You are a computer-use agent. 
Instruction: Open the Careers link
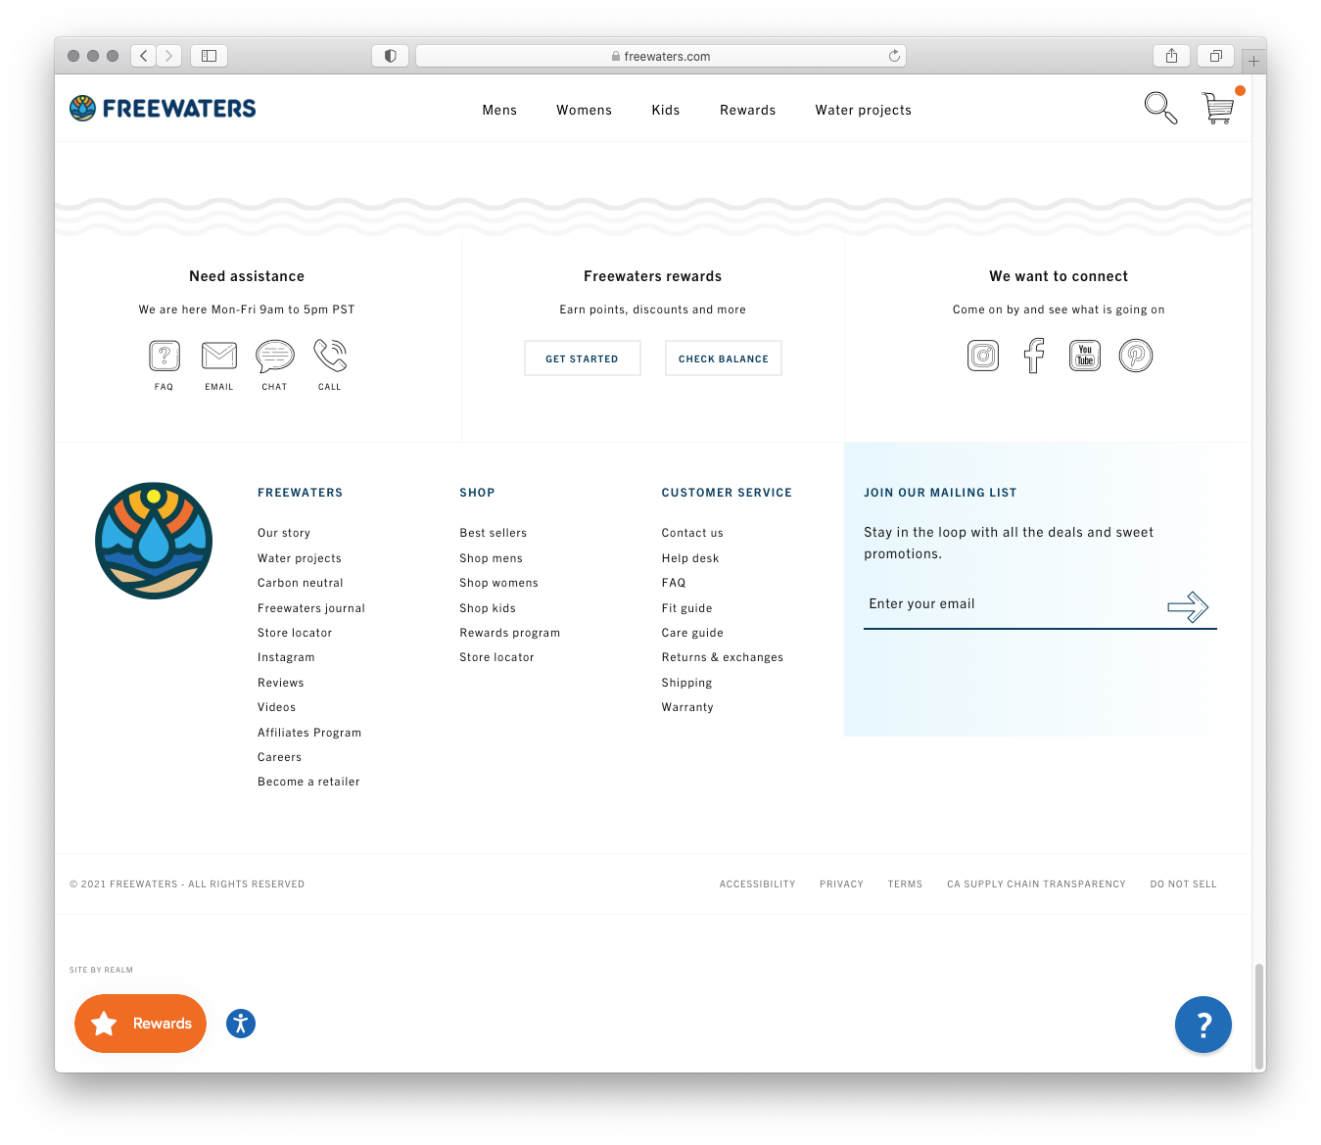[280, 757]
